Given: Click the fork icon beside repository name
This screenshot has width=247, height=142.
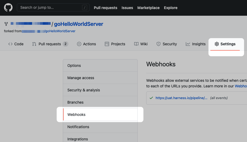Looking at the screenshot, I should point(6,24).
